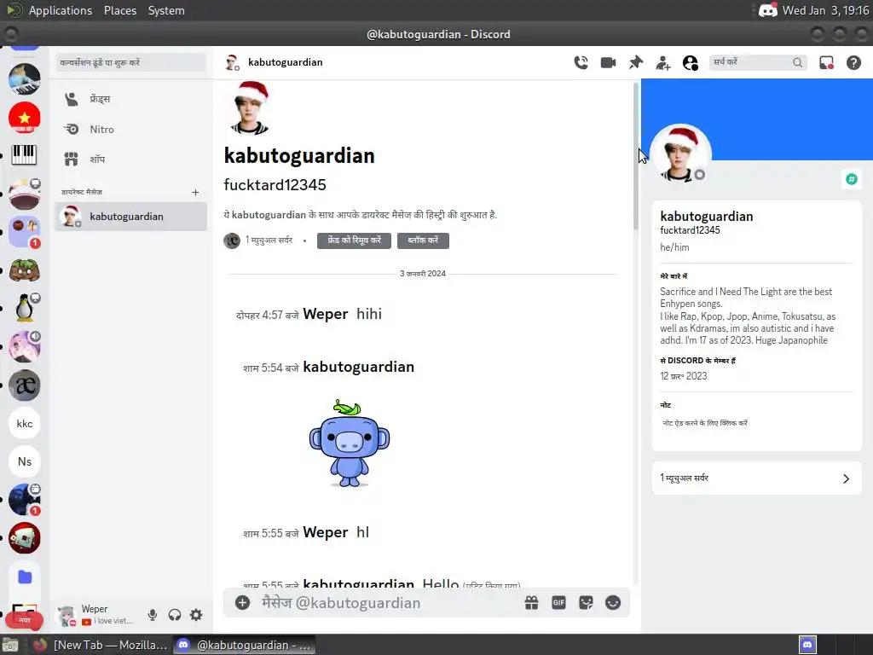Image resolution: width=873 pixels, height=655 pixels.
Task: Start a voice call with kabutoguardian
Action: [x=581, y=62]
